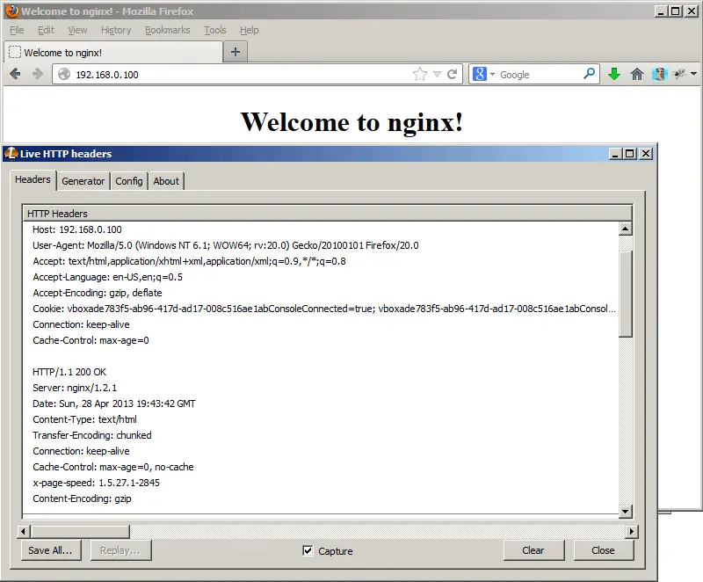Viewport: 703px width, 582px height.
Task: Click the add-on icon right of Home
Action: (x=659, y=74)
